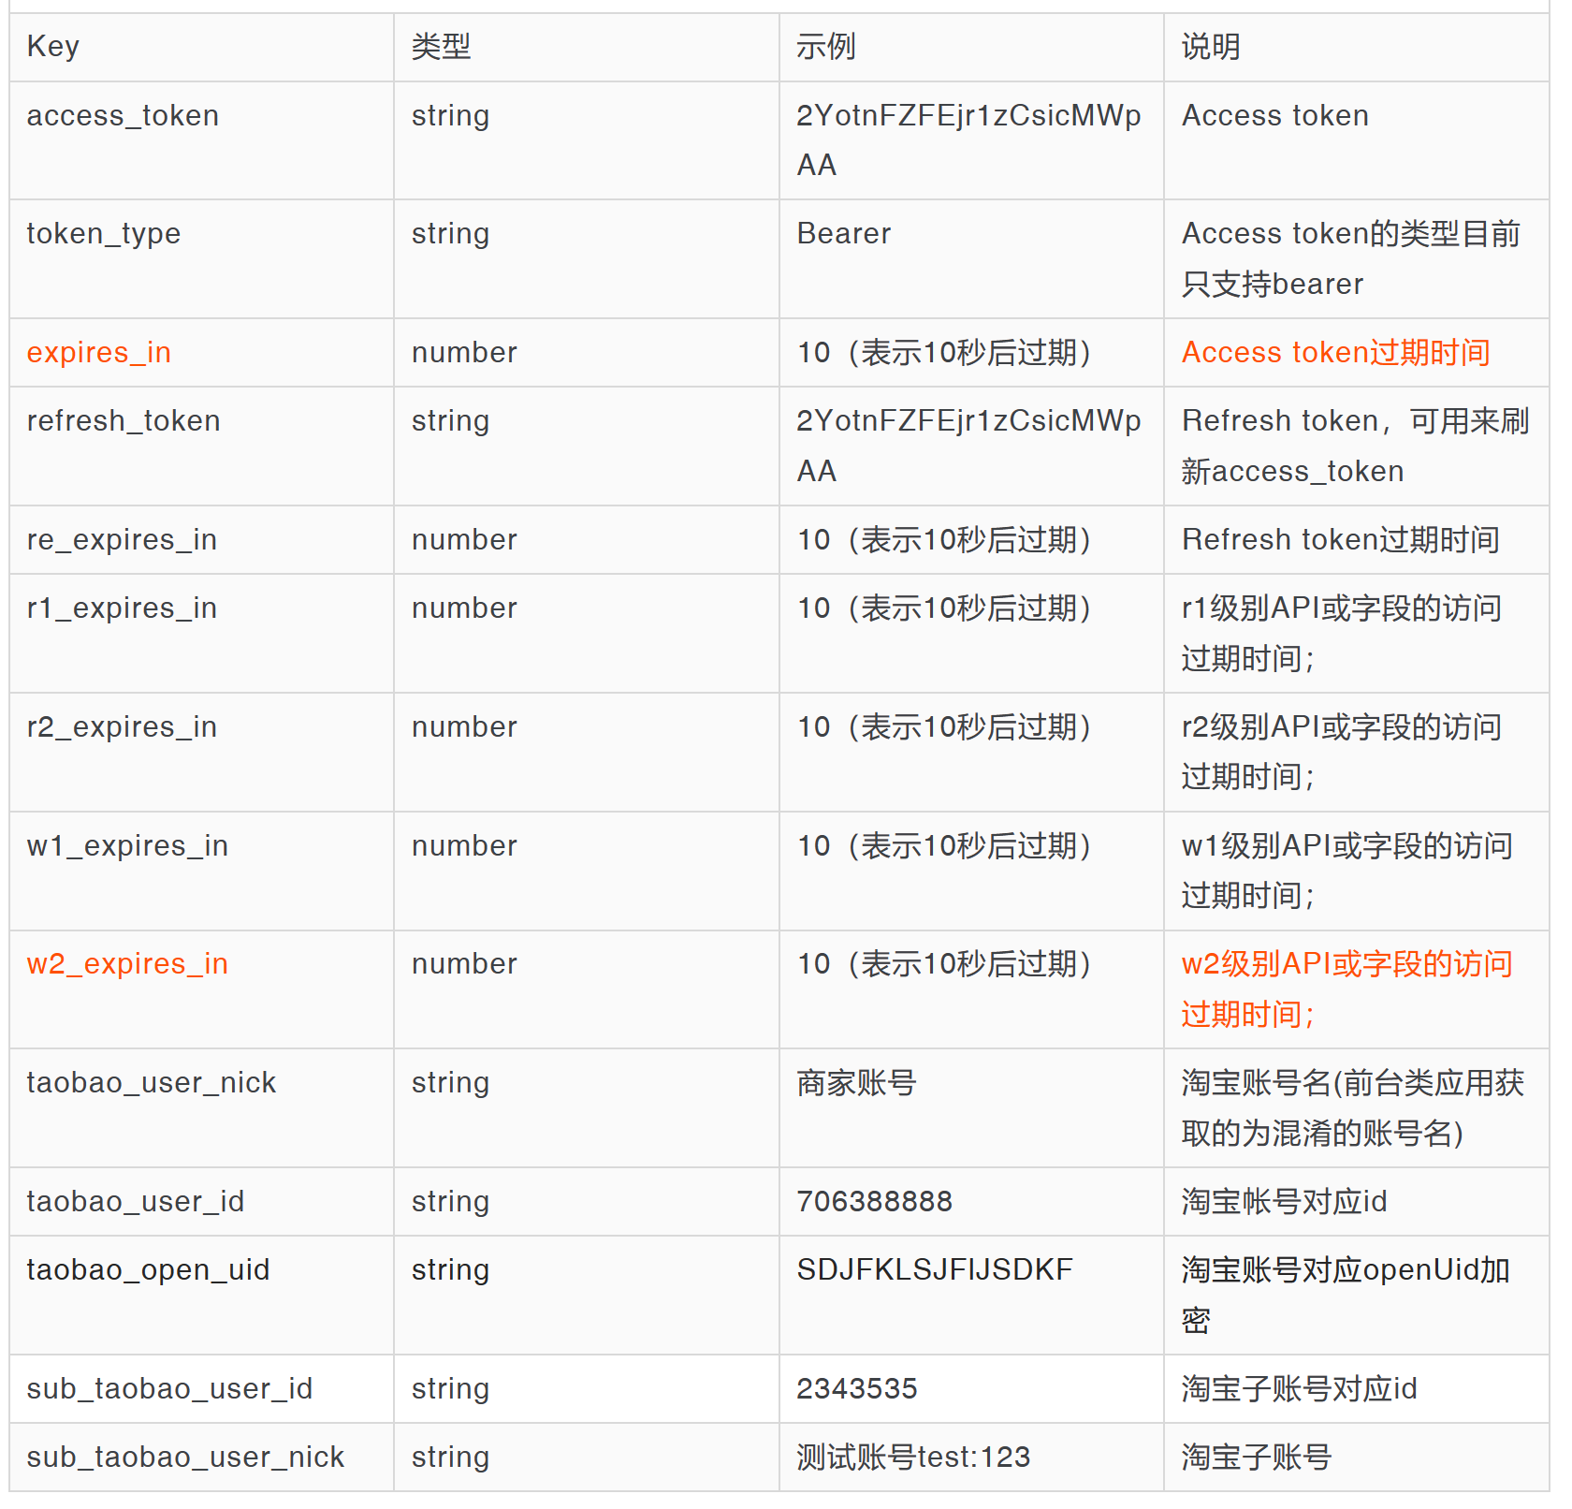This screenshot has height=1509, width=1572.
Task: Select the 'r1_expires_in' key cell
Action: point(201,633)
